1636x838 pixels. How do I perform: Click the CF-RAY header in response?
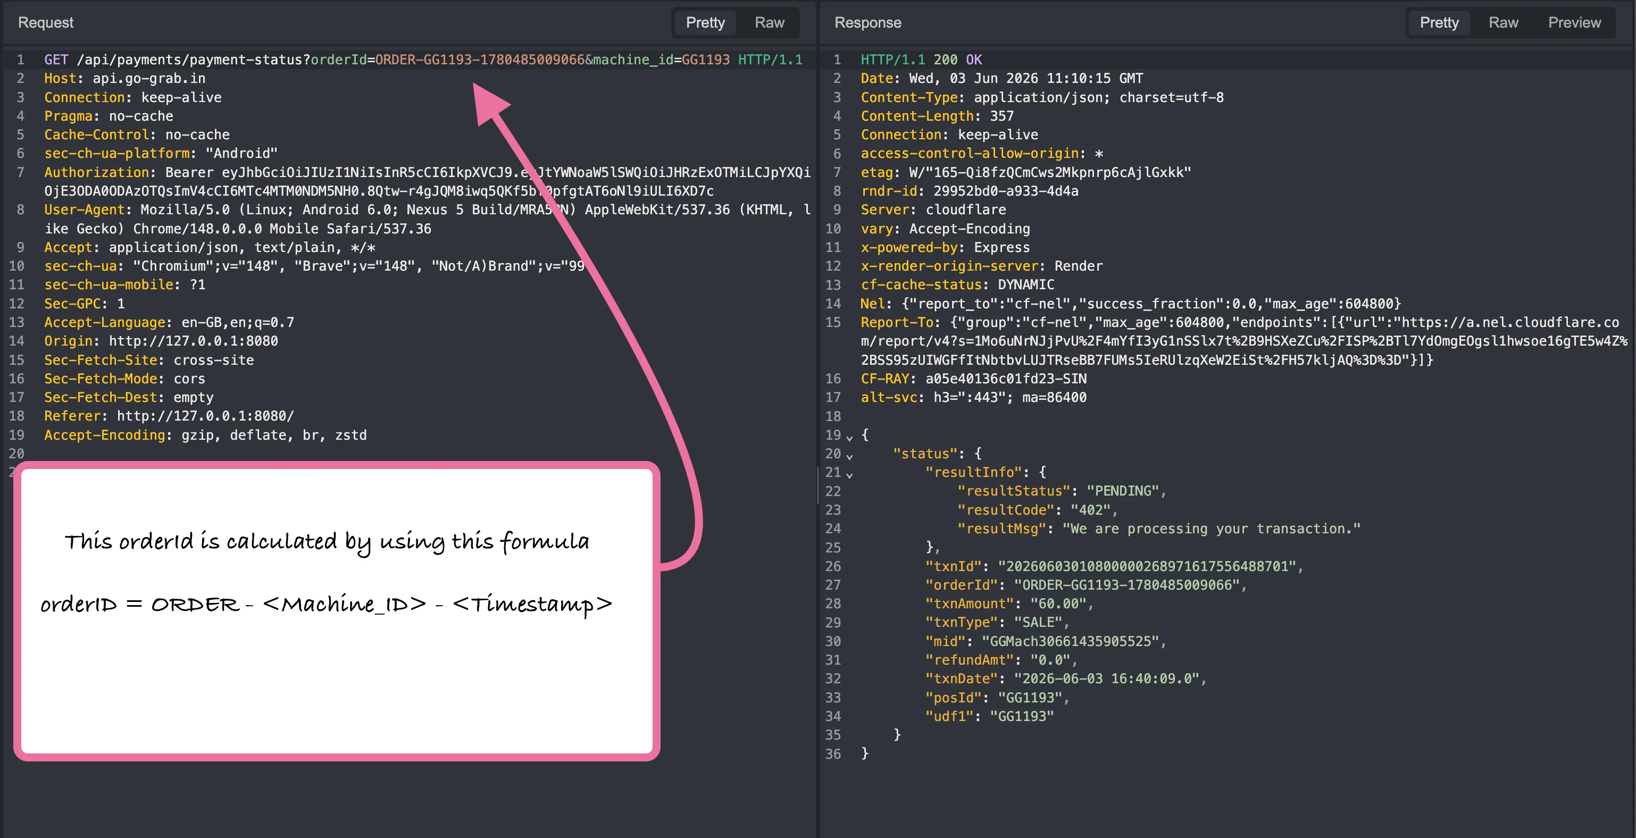[x=973, y=379]
